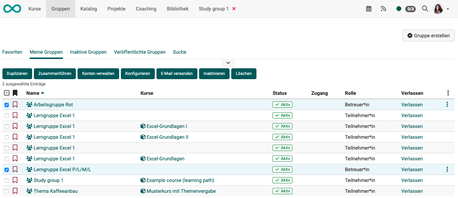
Task: Click the user avatar picture
Action: pyautogui.click(x=438, y=9)
